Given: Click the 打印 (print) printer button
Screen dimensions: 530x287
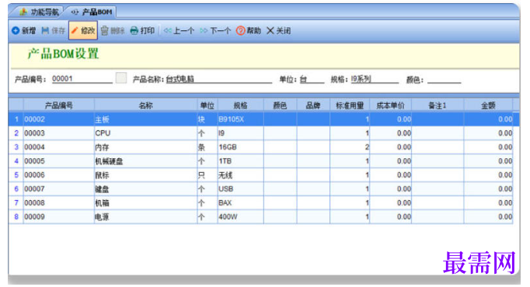Looking at the screenshot, I should pos(143,31).
